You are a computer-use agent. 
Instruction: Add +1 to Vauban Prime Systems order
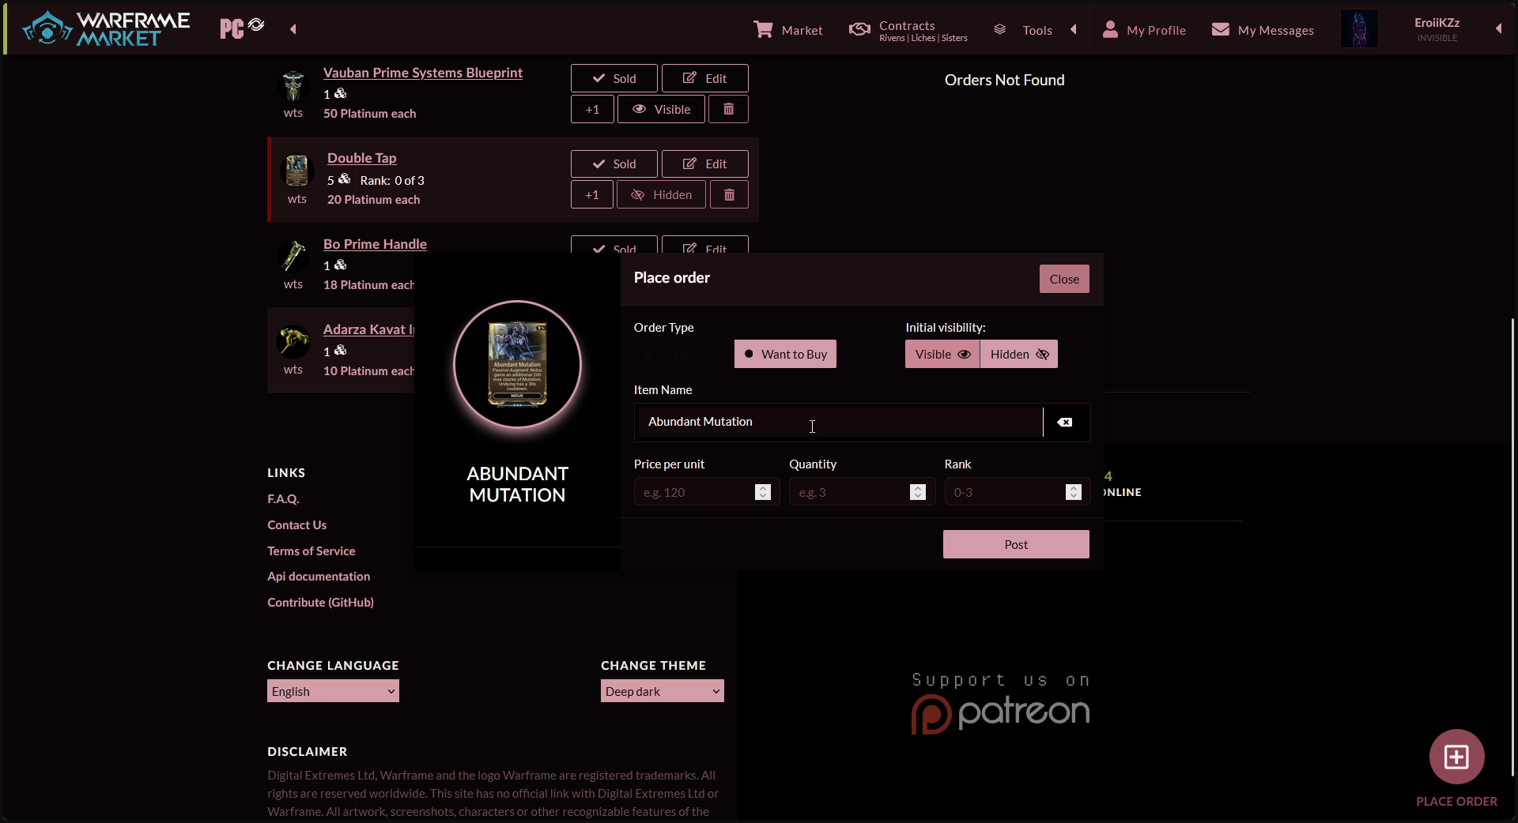tap(592, 109)
